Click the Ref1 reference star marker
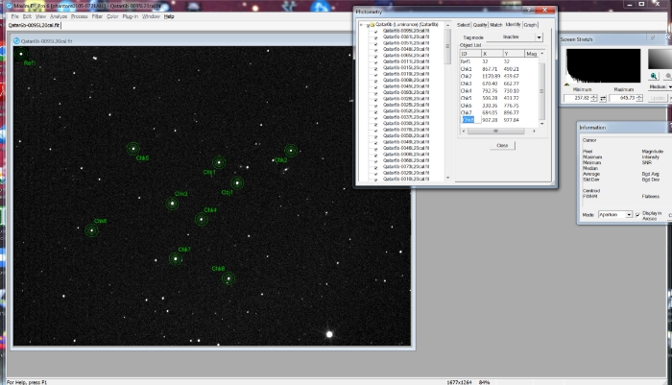The width and height of the screenshot is (672, 385). (20, 54)
